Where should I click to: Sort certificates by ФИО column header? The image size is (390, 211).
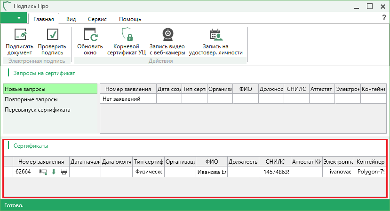212,162
